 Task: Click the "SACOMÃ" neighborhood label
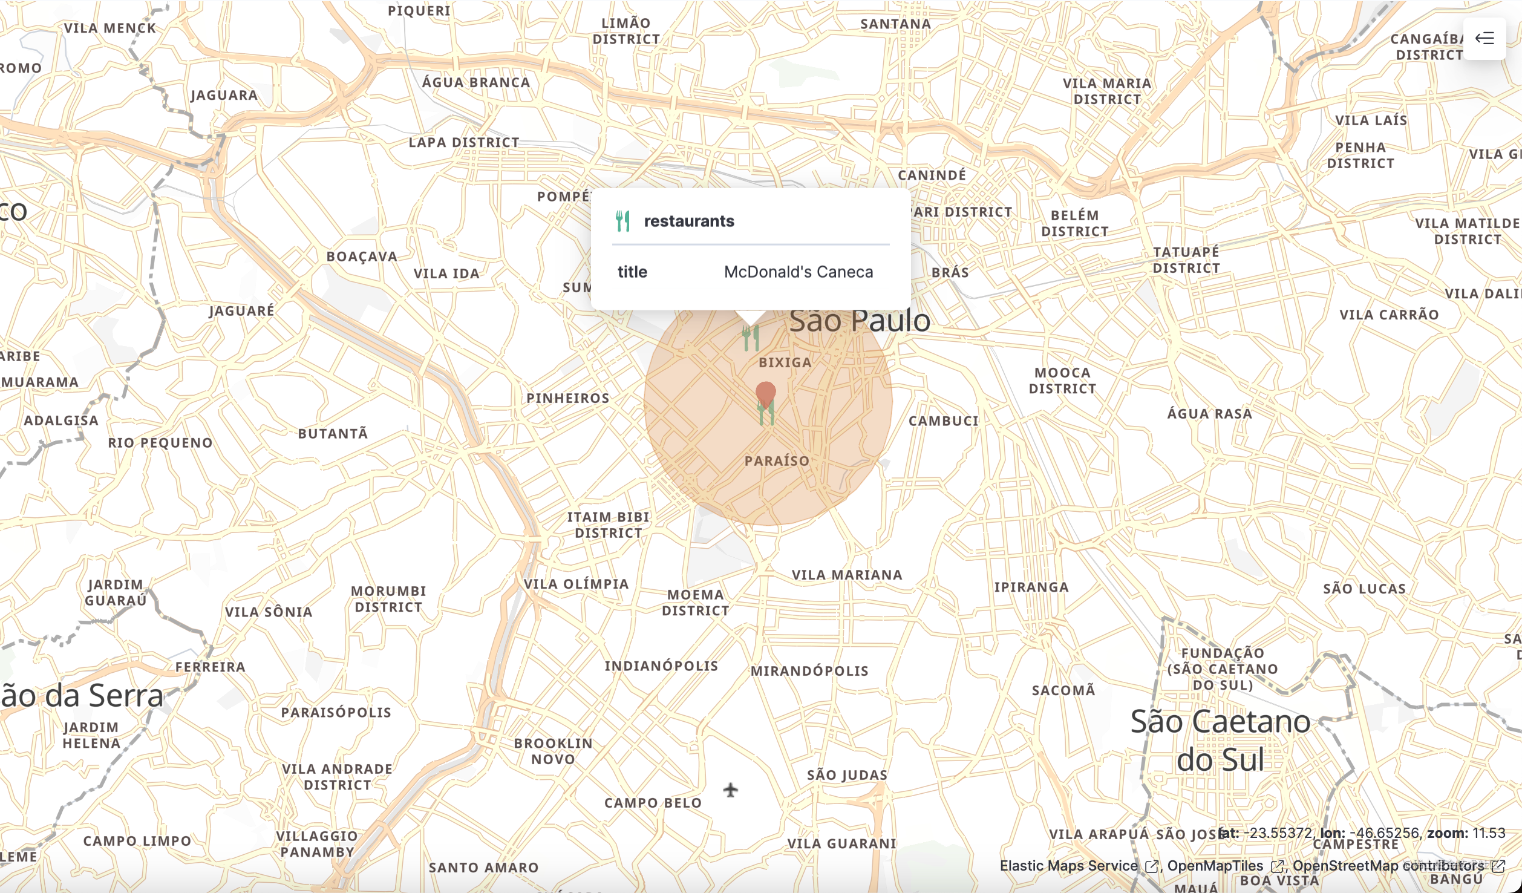point(1063,690)
